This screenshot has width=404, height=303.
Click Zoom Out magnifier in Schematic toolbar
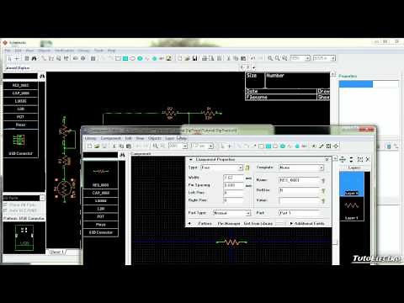click(x=277, y=58)
